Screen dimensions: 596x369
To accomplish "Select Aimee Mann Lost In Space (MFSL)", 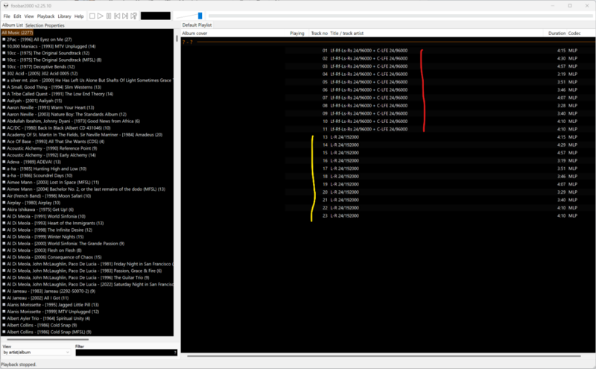I will (53, 182).
